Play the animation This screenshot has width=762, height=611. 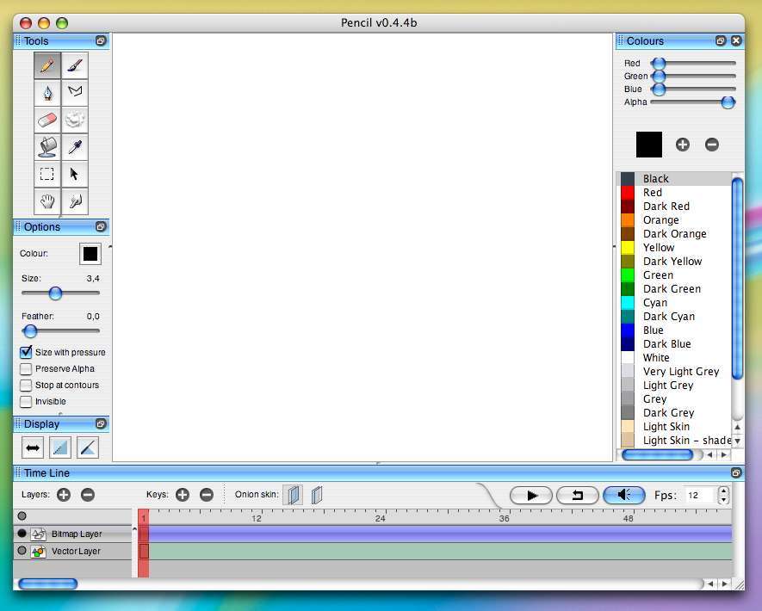531,496
